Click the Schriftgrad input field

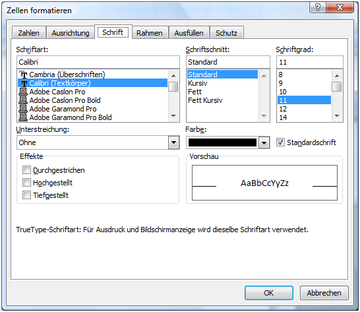pyautogui.click(x=310, y=62)
